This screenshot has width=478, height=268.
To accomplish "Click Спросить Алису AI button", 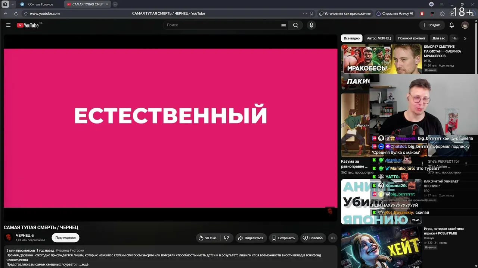I will (x=395, y=13).
